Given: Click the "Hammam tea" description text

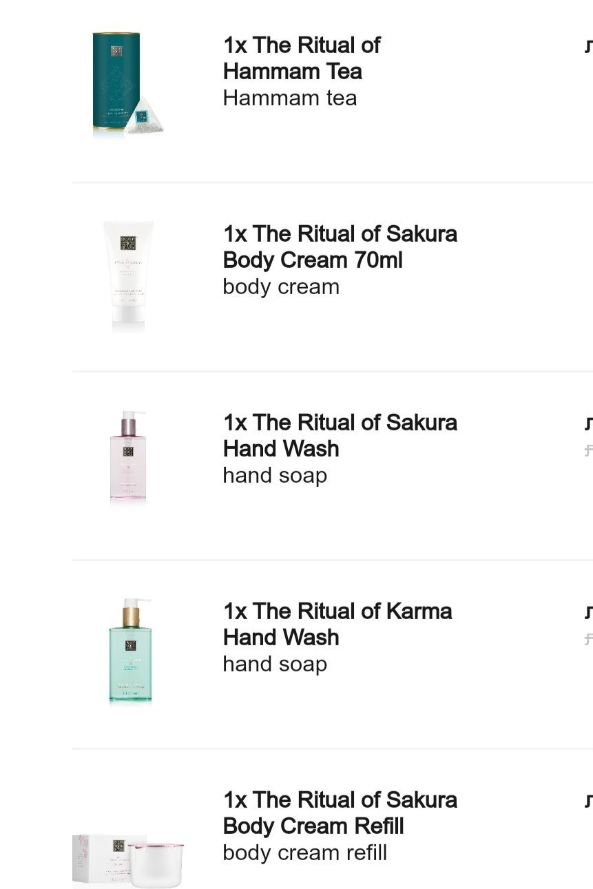Looking at the screenshot, I should pos(290,98).
